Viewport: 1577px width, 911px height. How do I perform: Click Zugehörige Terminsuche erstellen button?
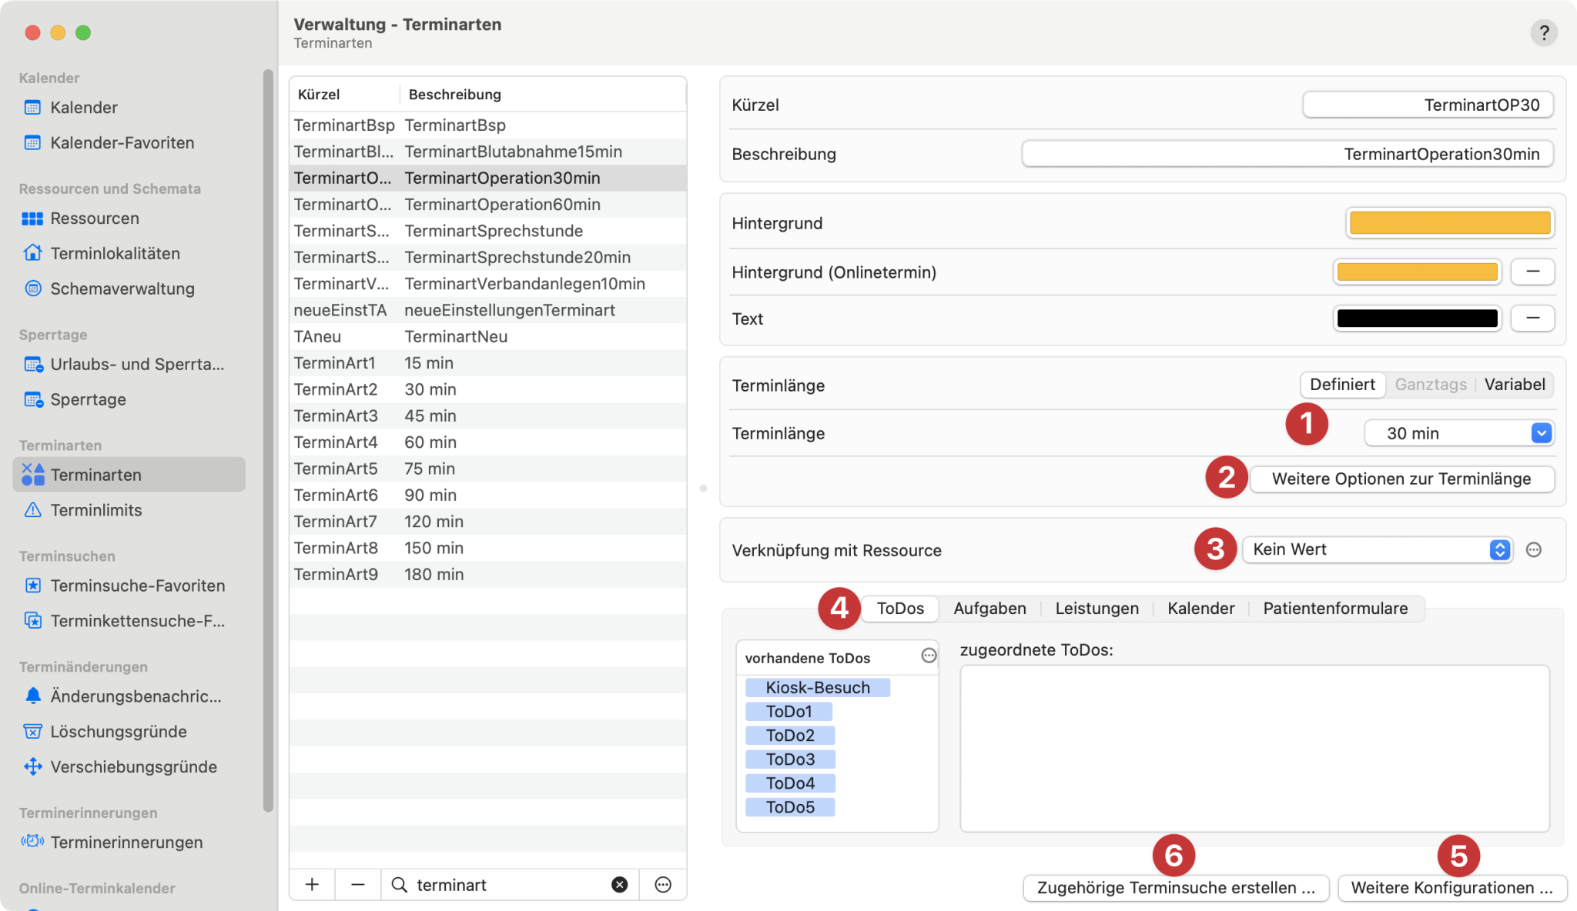[x=1176, y=887]
